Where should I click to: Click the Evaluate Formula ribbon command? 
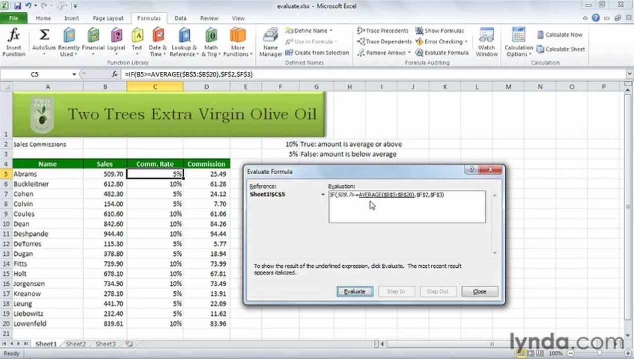point(442,52)
